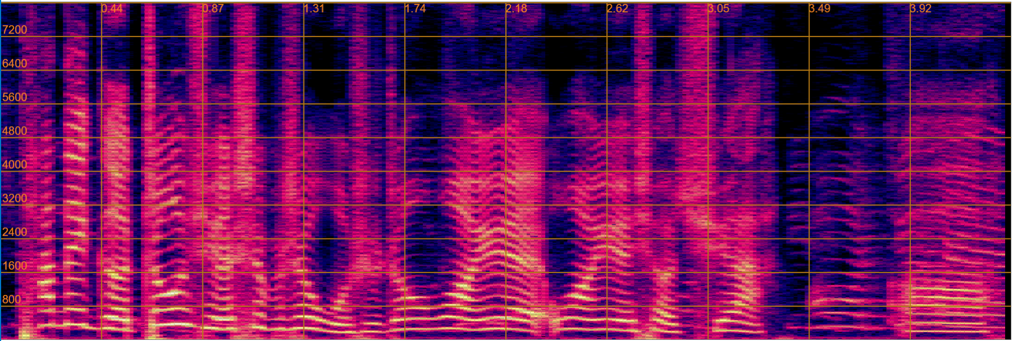
Task: Select the 0.87 time axis label
Action: (x=213, y=8)
